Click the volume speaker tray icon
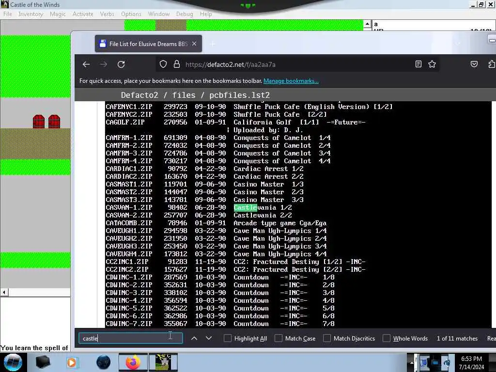 447,362
